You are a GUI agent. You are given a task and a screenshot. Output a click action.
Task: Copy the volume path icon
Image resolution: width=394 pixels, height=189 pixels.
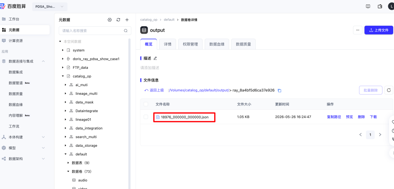[279, 90]
